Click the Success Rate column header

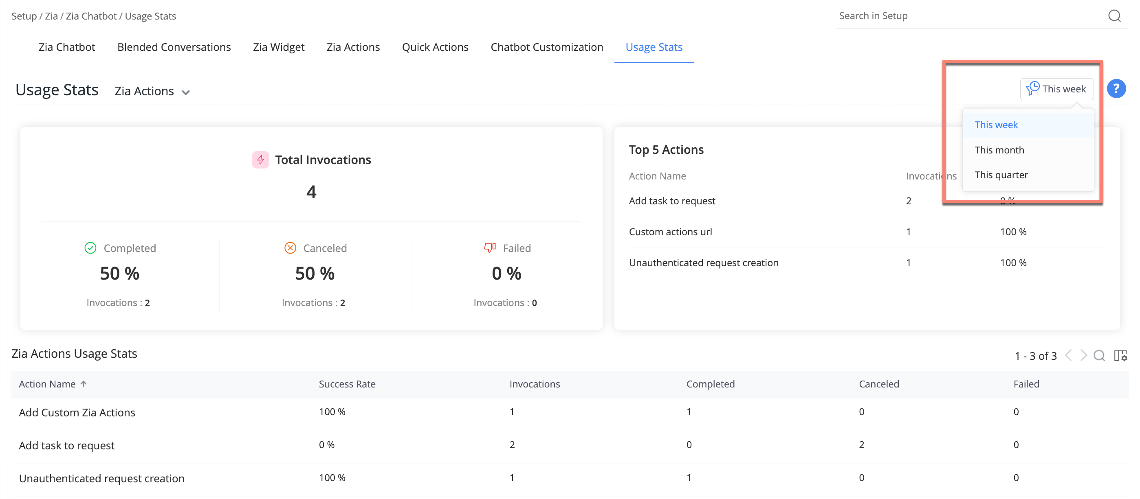pos(347,384)
